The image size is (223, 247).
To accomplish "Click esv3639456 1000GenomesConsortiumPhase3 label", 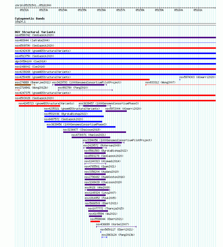I will tap(77, 124).
